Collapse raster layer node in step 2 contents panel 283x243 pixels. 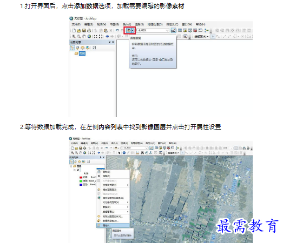tap(74, 170)
